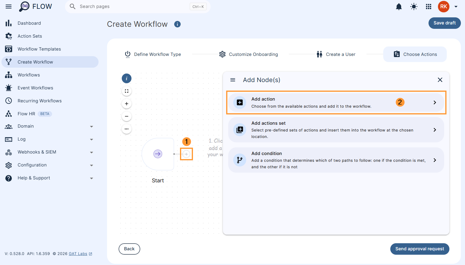Click the Flow HR icon
Screen dimensions: 465x265
click(x=9, y=114)
